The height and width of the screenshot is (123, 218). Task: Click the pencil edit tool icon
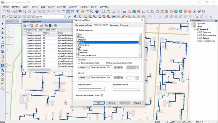69,17
